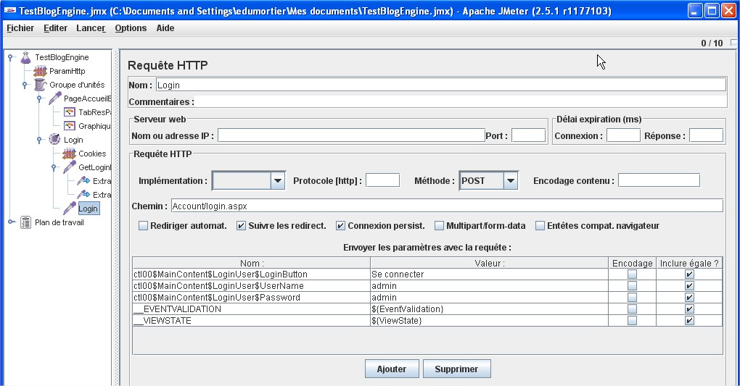Enable Multipart/form-data checkbox
This screenshot has width=740, height=386.
(439, 226)
